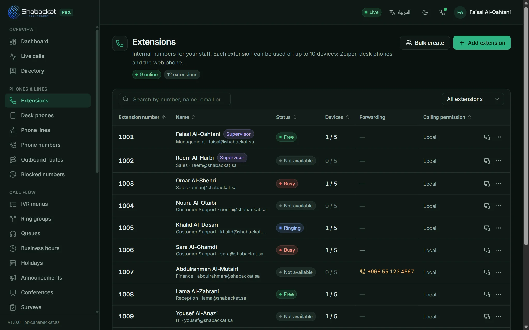Click forwarding number +966 55 123 4567
Viewport: 529px width, 330px height.
(387, 272)
